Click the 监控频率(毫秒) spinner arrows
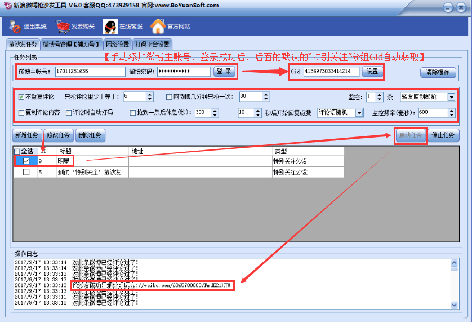Screen dimensions: 472x322 (452, 113)
